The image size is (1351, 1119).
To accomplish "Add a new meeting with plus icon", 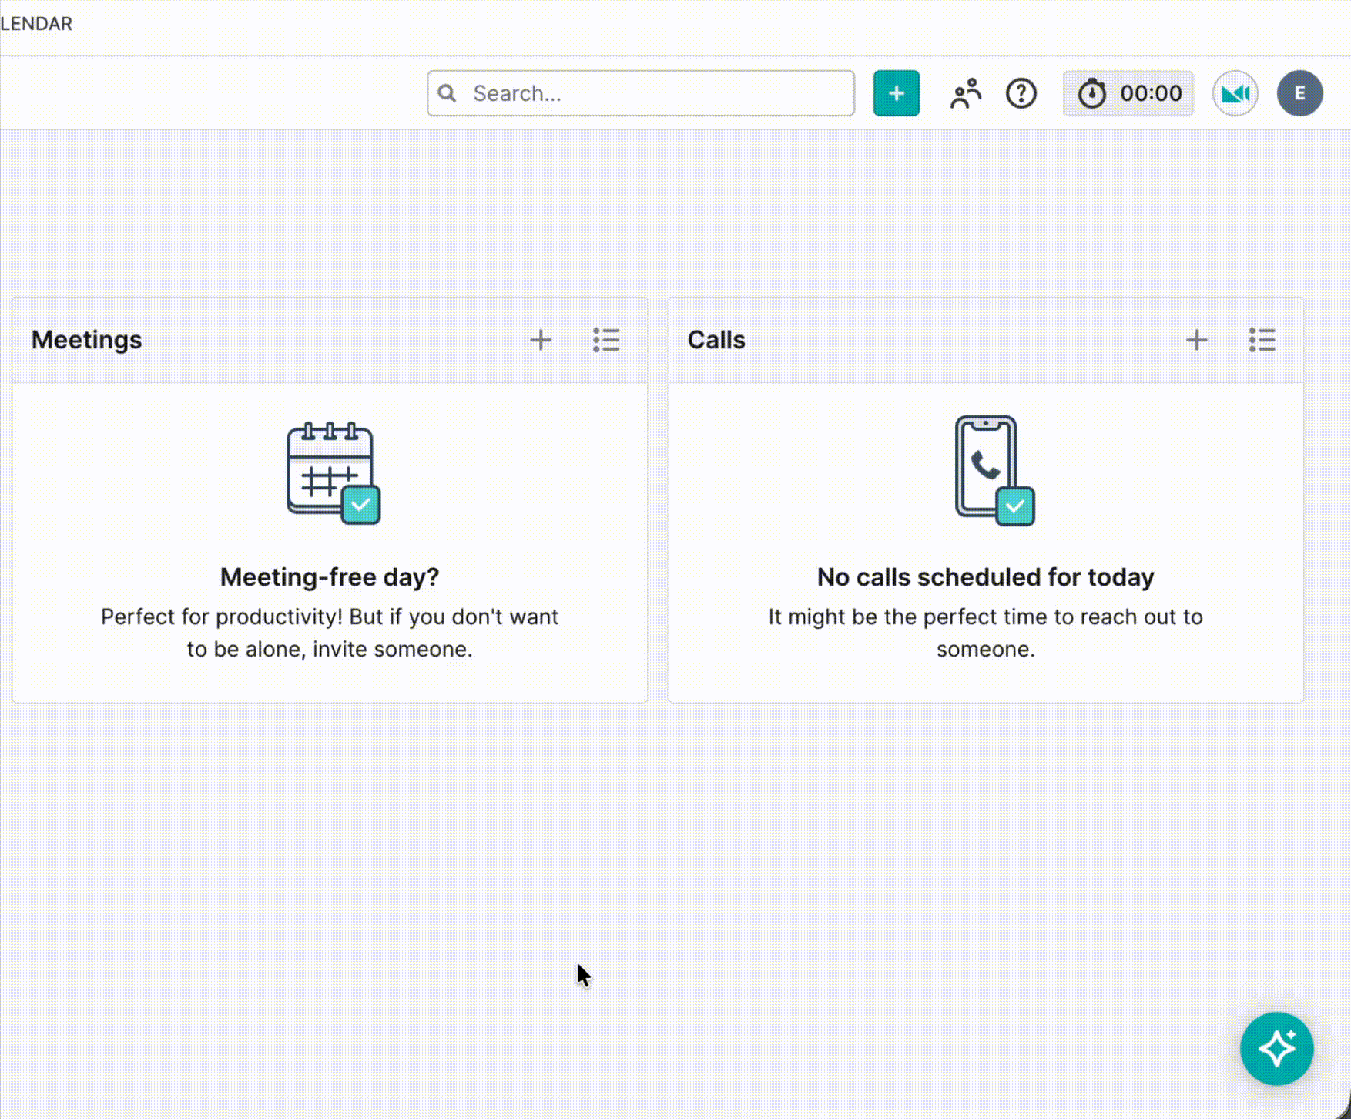I will coord(541,340).
